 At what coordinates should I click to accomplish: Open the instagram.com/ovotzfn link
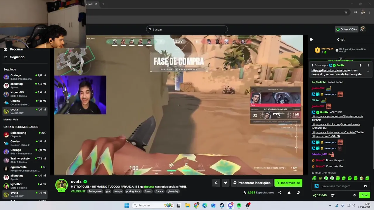[334, 132]
